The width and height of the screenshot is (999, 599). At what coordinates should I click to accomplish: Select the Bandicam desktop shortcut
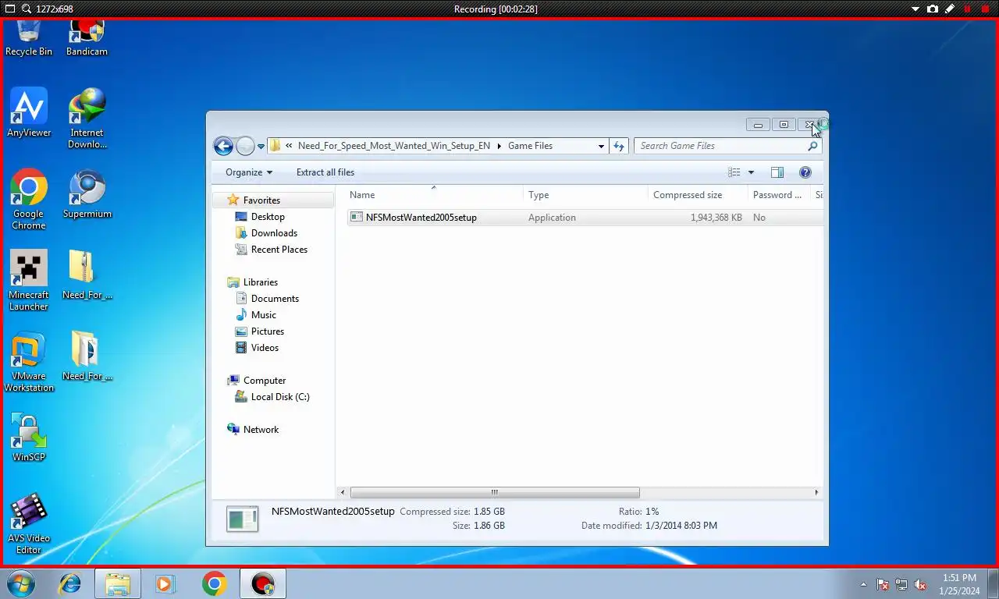pyautogui.click(x=87, y=39)
